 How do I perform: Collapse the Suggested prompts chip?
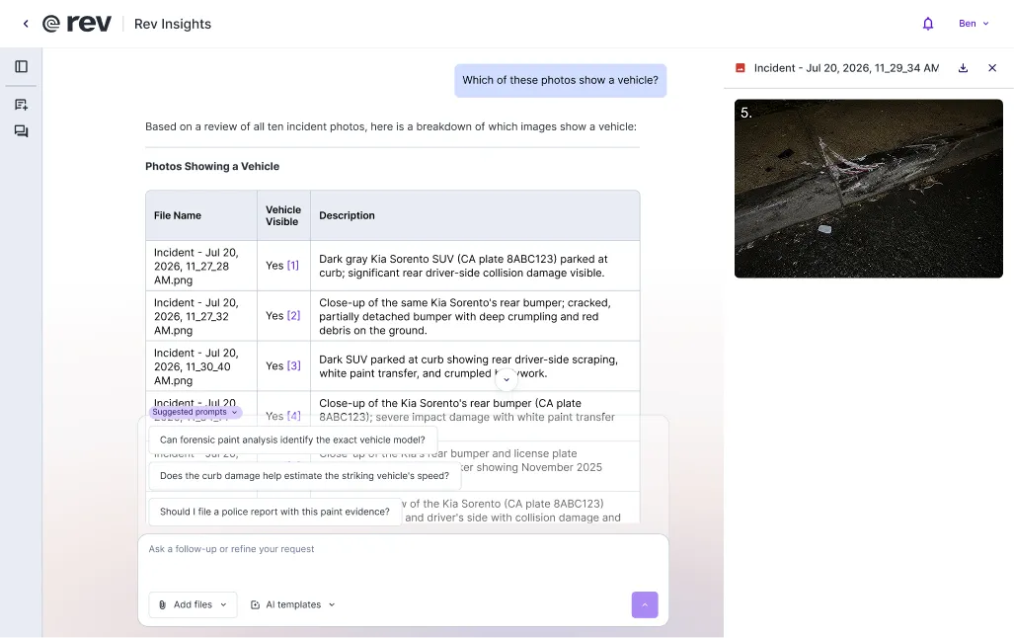[195, 412]
